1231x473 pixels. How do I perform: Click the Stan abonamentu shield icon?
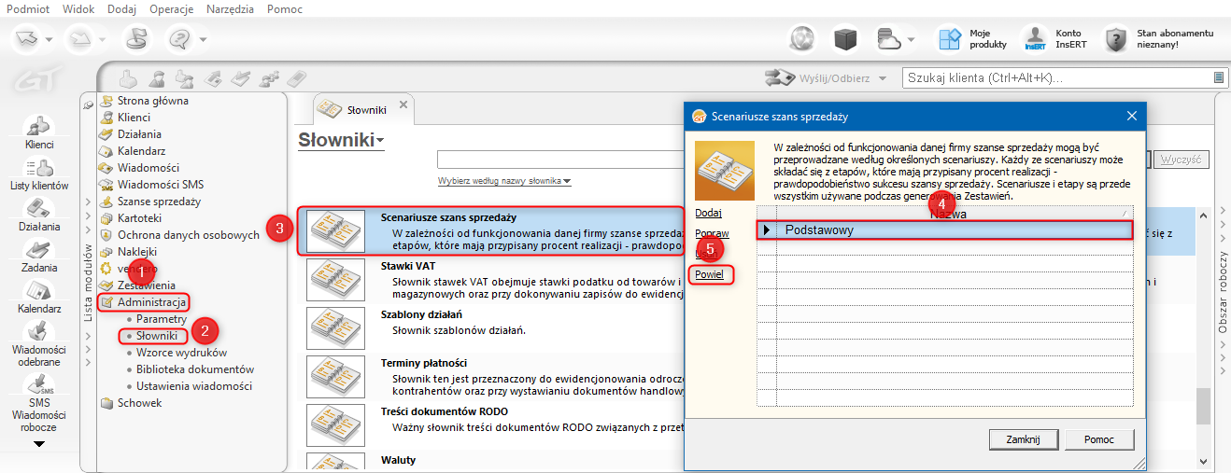tap(1116, 39)
